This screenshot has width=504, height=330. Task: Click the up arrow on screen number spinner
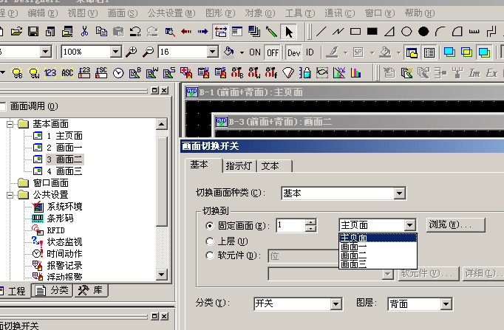click(310, 221)
